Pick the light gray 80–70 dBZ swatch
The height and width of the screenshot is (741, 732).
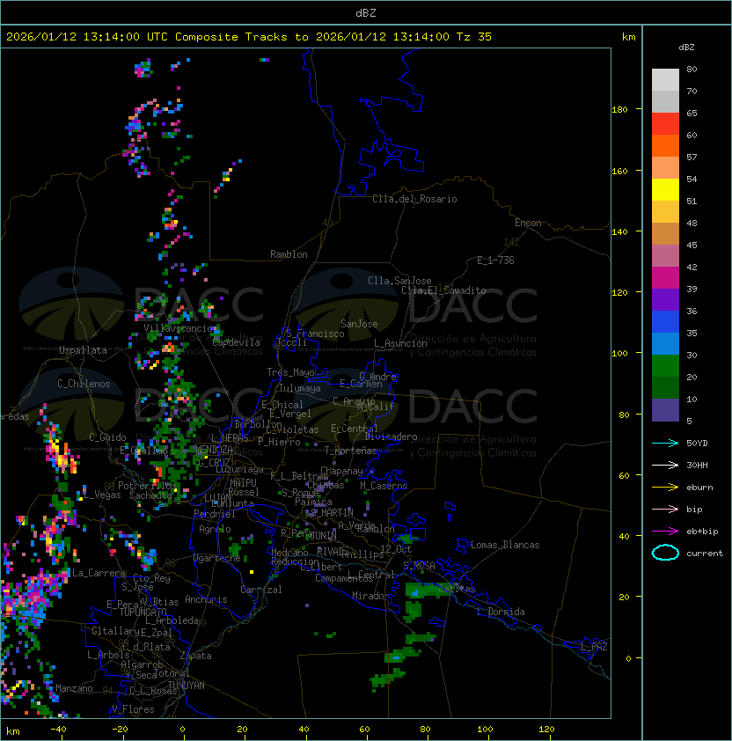pos(665,80)
